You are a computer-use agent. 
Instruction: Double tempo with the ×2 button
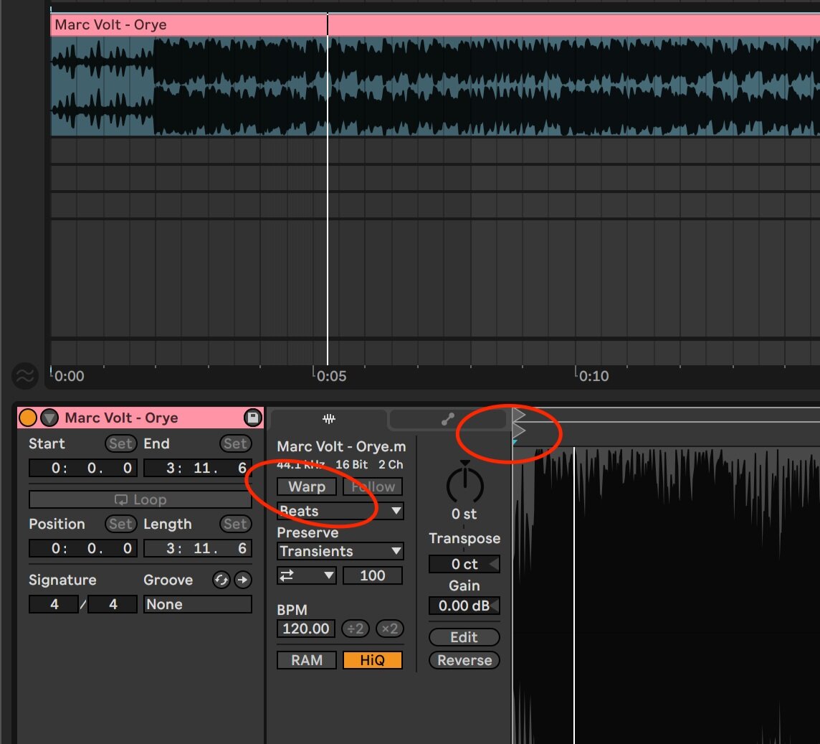390,628
